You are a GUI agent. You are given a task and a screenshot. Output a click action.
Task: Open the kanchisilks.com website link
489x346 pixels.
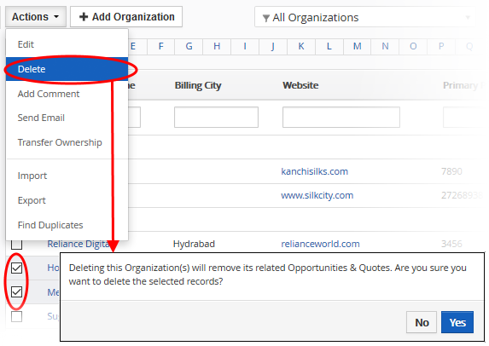[314, 171]
